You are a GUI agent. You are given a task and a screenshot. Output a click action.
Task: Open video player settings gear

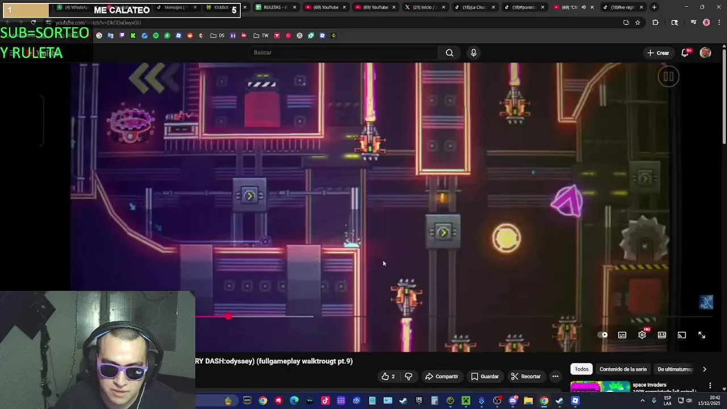coord(642,335)
